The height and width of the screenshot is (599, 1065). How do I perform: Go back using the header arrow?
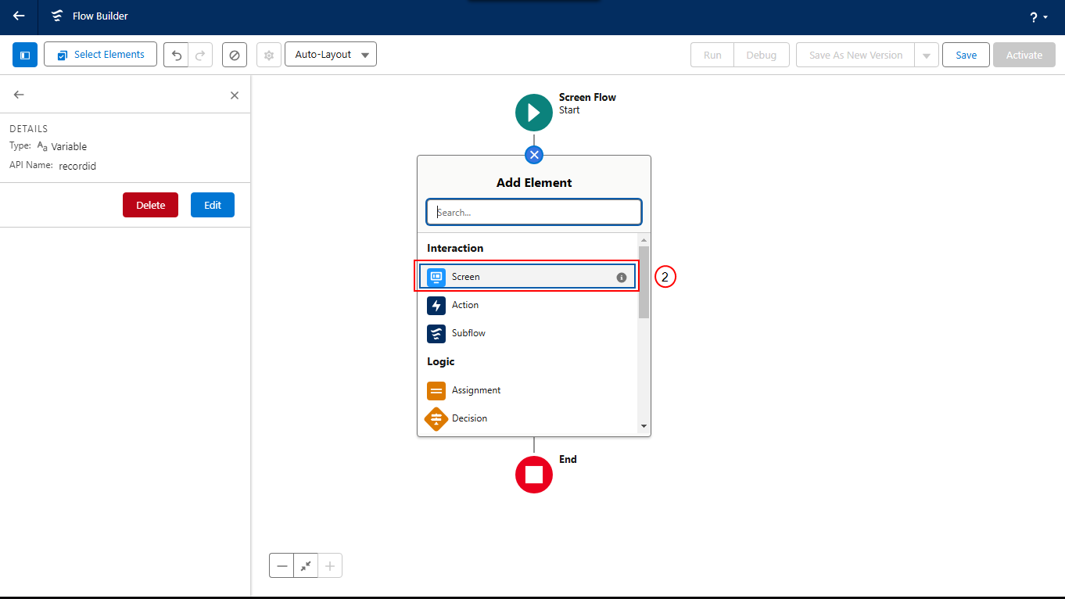tap(19, 16)
